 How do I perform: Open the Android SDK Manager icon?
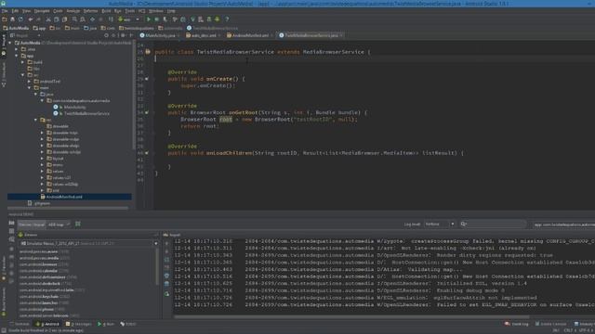coord(209,19)
